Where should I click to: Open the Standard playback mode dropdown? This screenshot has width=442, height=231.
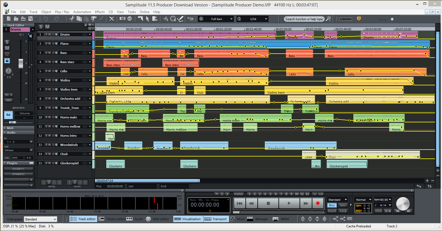(338, 200)
